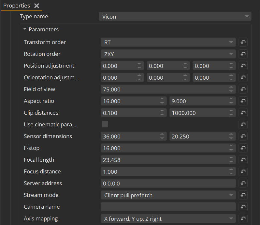This screenshot has width=260, height=225.
Task: Click the Camera name text field
Action: (168, 207)
